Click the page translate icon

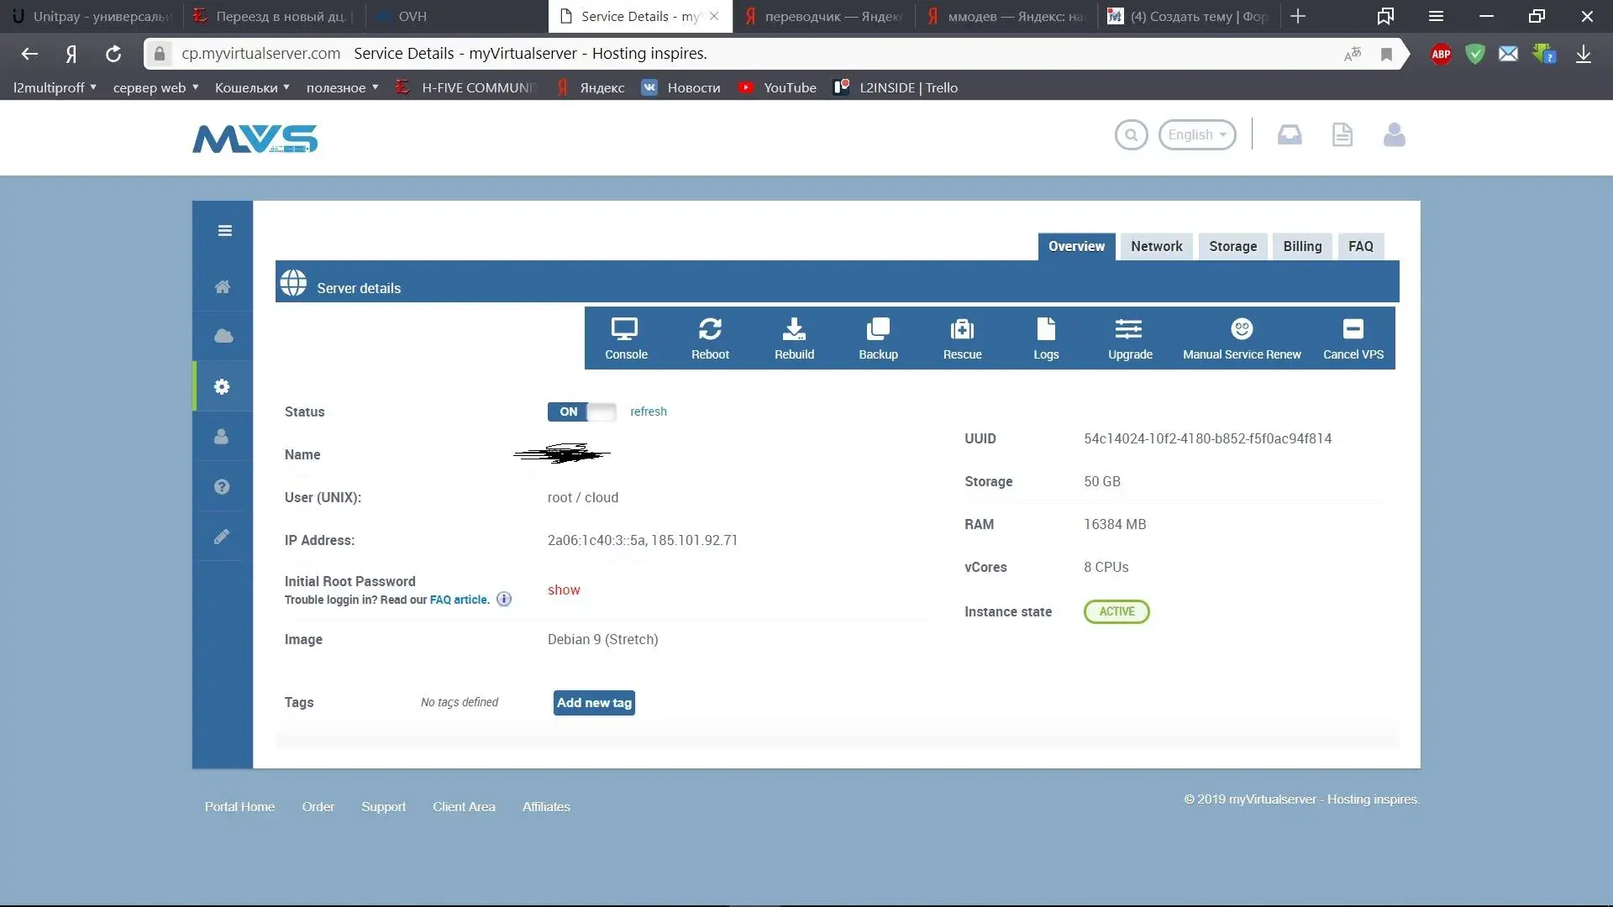point(1352,54)
